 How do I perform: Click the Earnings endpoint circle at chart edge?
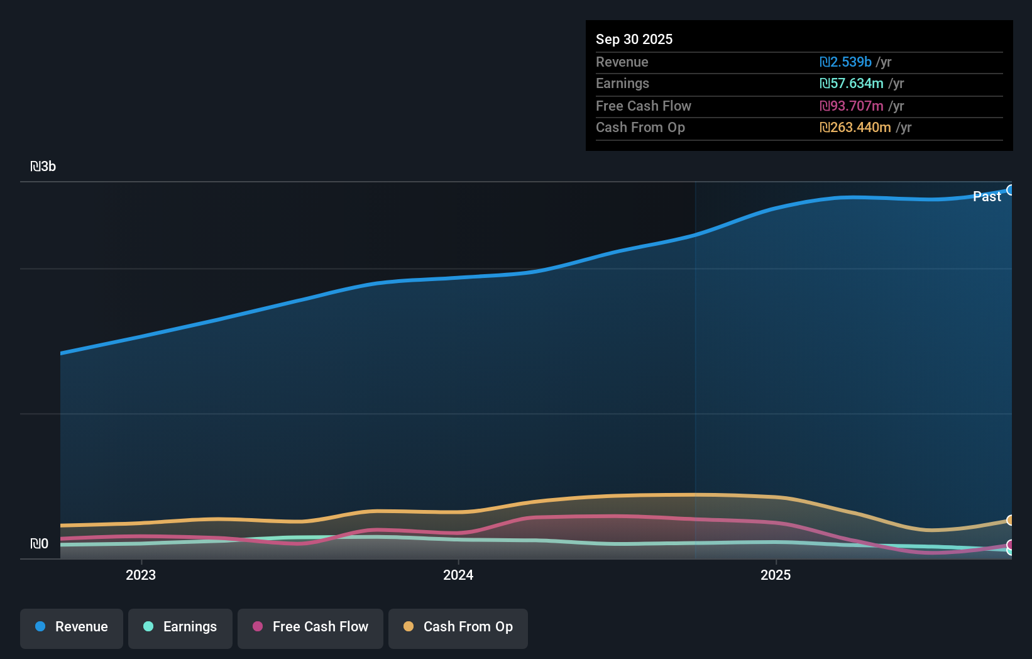point(1011,551)
